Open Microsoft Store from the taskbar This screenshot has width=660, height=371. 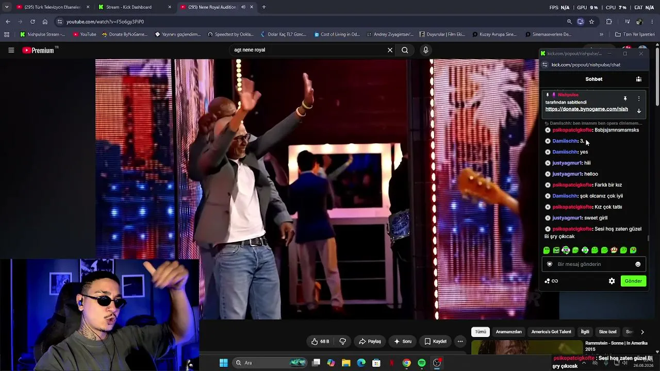pyautogui.click(x=376, y=363)
